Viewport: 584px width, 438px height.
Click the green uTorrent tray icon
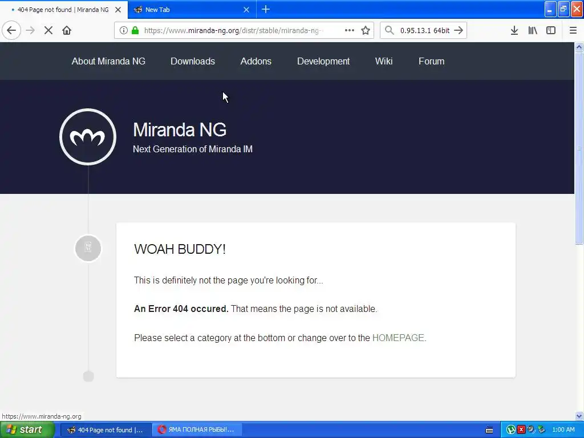[x=511, y=430]
